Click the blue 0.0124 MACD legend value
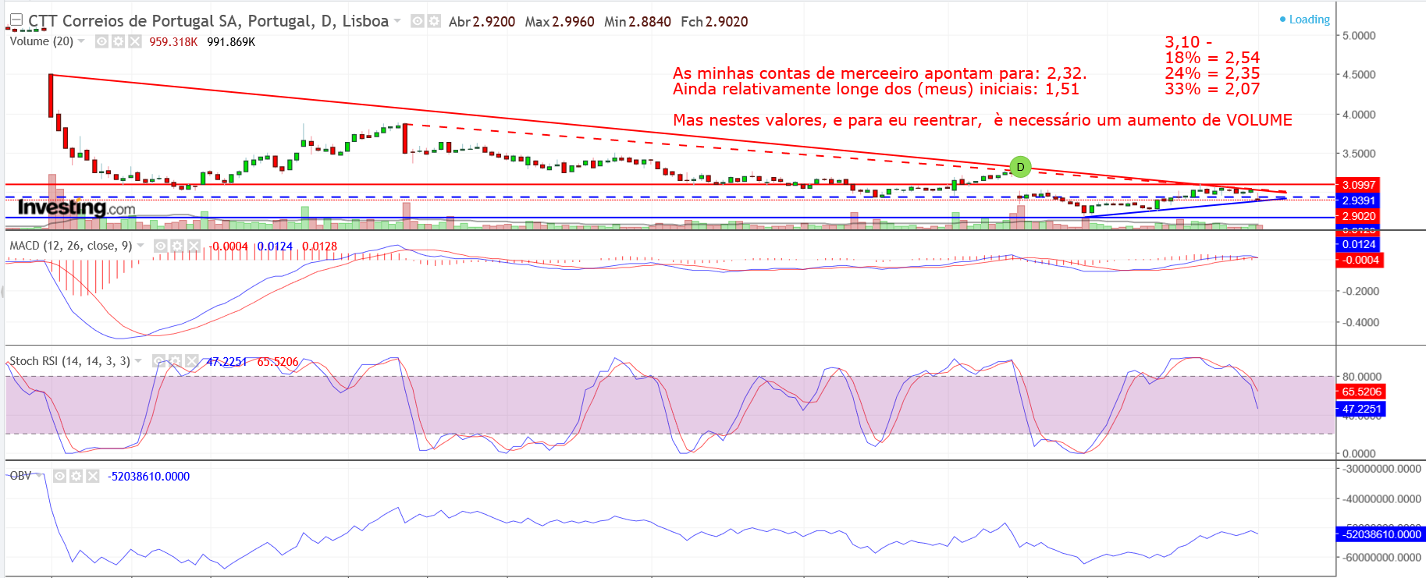Screen dimensions: 1426x578 (276, 246)
